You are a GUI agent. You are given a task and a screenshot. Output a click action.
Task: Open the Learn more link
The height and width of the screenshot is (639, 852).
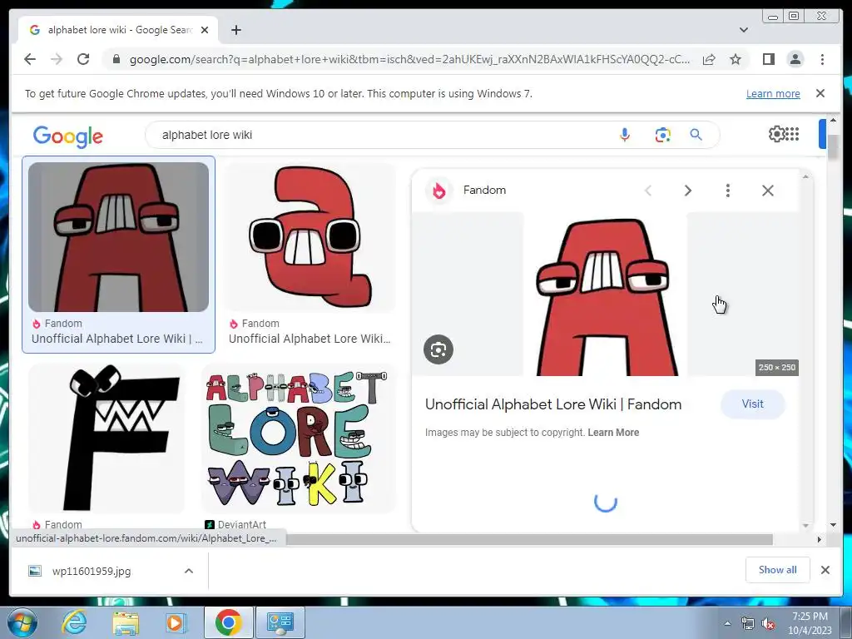click(x=773, y=93)
